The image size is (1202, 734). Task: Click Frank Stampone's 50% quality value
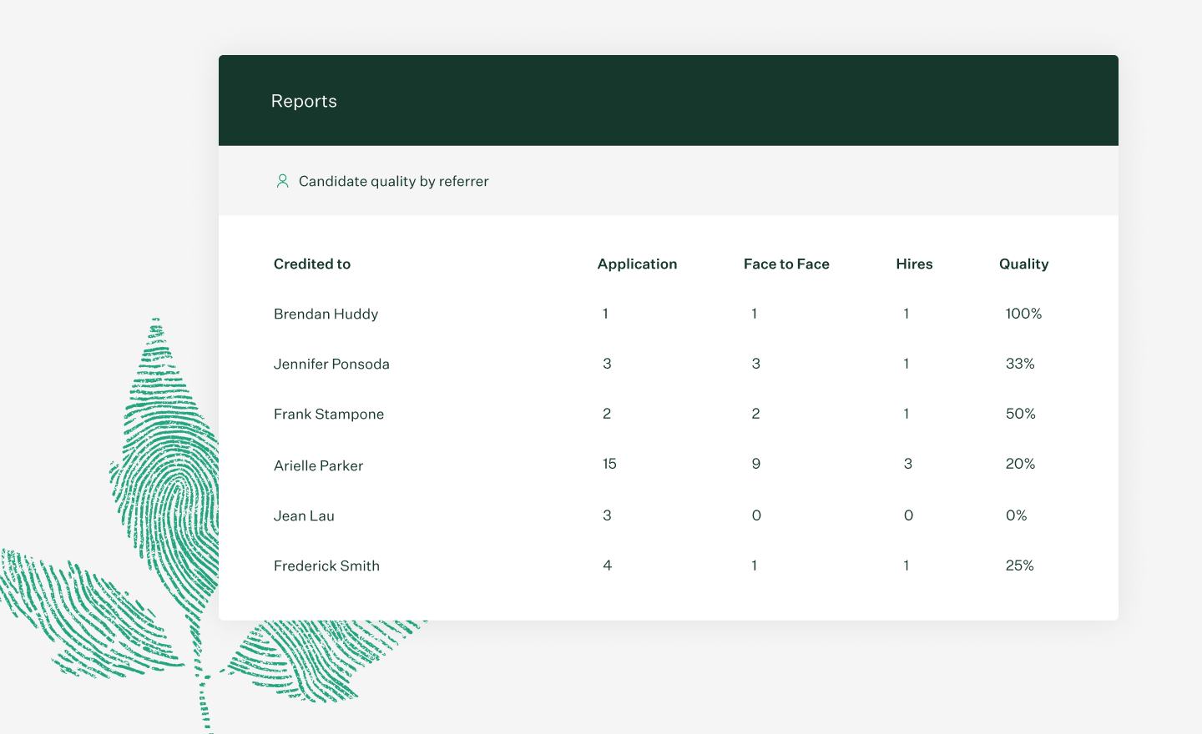click(1020, 414)
